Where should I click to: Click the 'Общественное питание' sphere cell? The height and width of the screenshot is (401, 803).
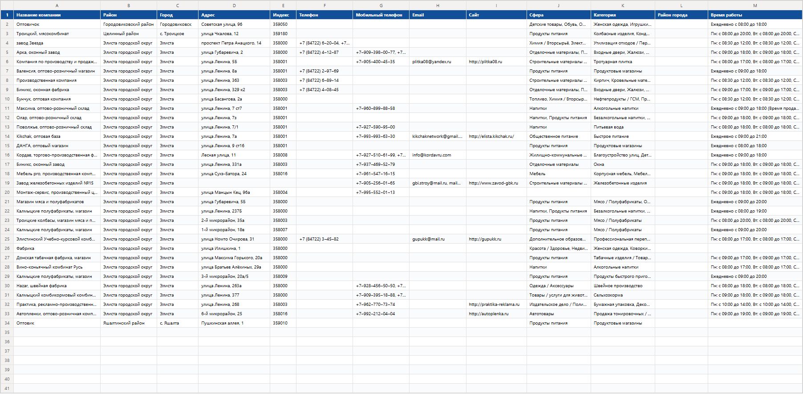coord(559,136)
